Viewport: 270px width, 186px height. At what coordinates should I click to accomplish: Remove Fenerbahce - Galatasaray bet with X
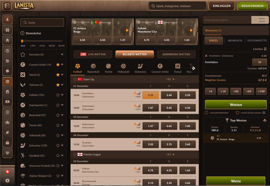(x=206, y=56)
